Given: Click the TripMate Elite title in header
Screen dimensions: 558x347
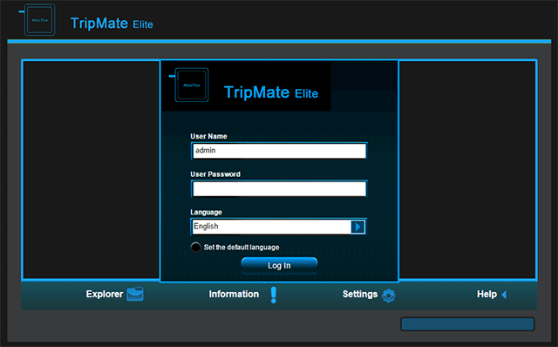Looking at the screenshot, I should click(x=112, y=24).
